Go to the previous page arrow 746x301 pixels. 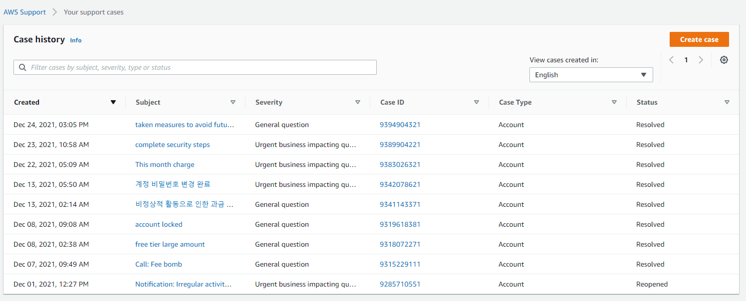[x=672, y=60]
